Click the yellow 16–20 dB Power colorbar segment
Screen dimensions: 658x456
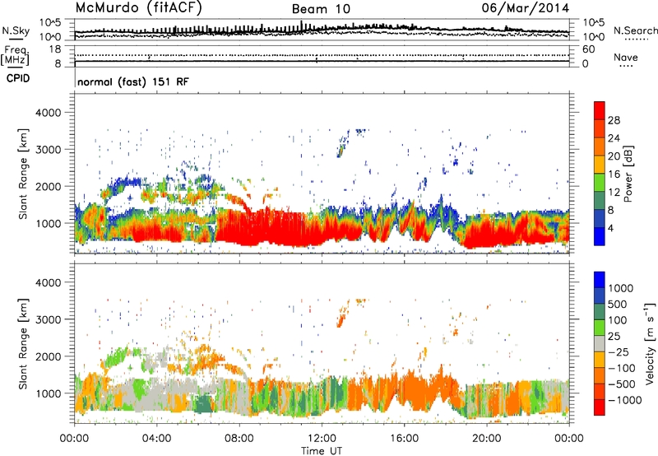coord(600,164)
